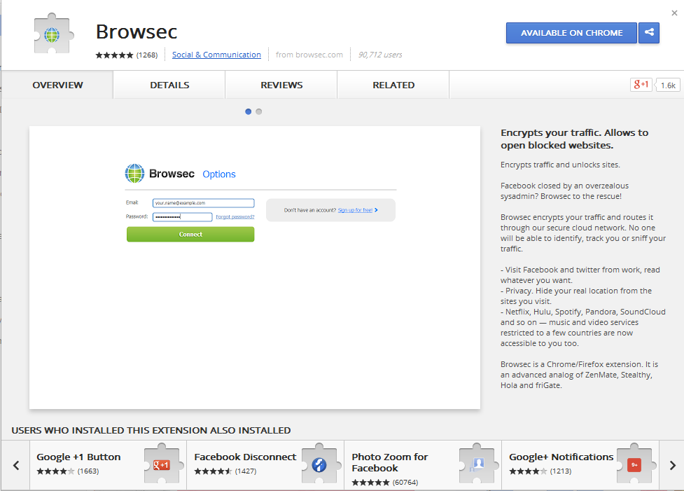Click the Browsec puzzle-piece extension icon
This screenshot has width=684, height=491.
pyautogui.click(x=53, y=34)
